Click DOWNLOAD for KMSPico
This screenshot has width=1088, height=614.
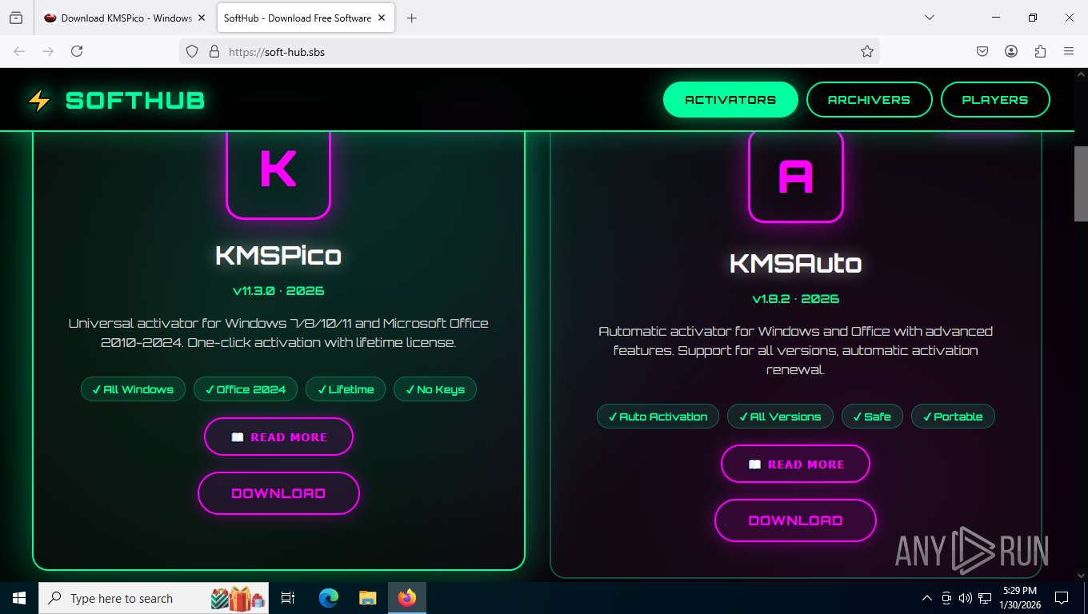[x=278, y=493]
